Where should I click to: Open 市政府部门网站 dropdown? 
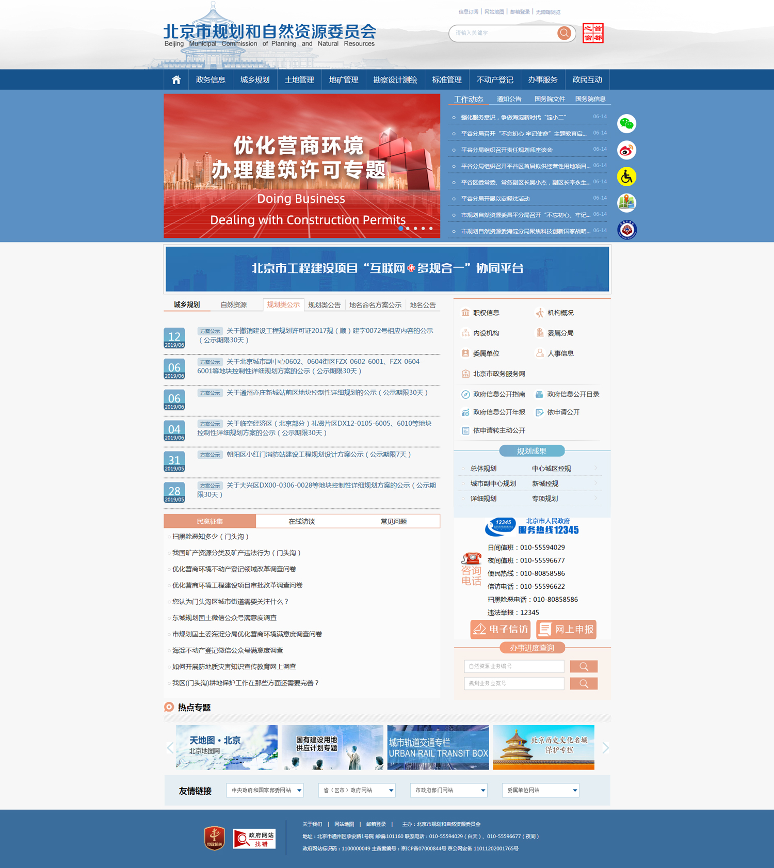(x=448, y=790)
